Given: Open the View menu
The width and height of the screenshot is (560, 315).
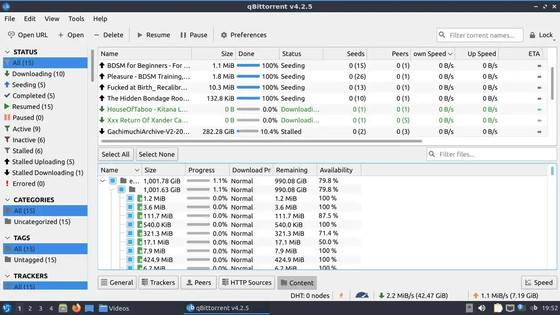Looking at the screenshot, I should 52,19.
